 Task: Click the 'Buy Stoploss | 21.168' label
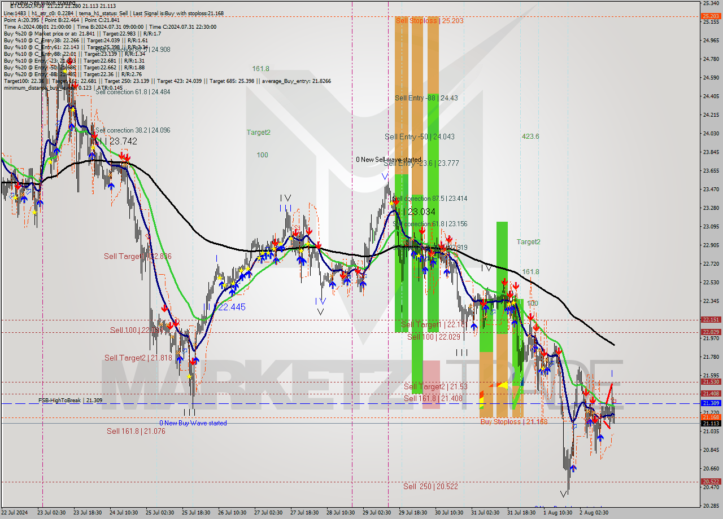pyautogui.click(x=514, y=421)
